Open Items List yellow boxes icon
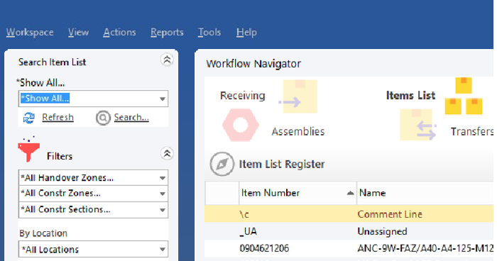The width and height of the screenshot is (497, 261). pos(464,96)
